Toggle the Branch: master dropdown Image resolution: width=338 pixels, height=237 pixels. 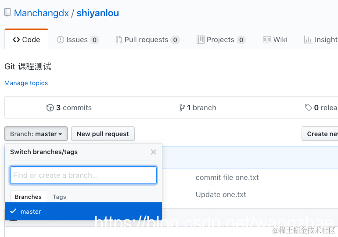(x=36, y=134)
